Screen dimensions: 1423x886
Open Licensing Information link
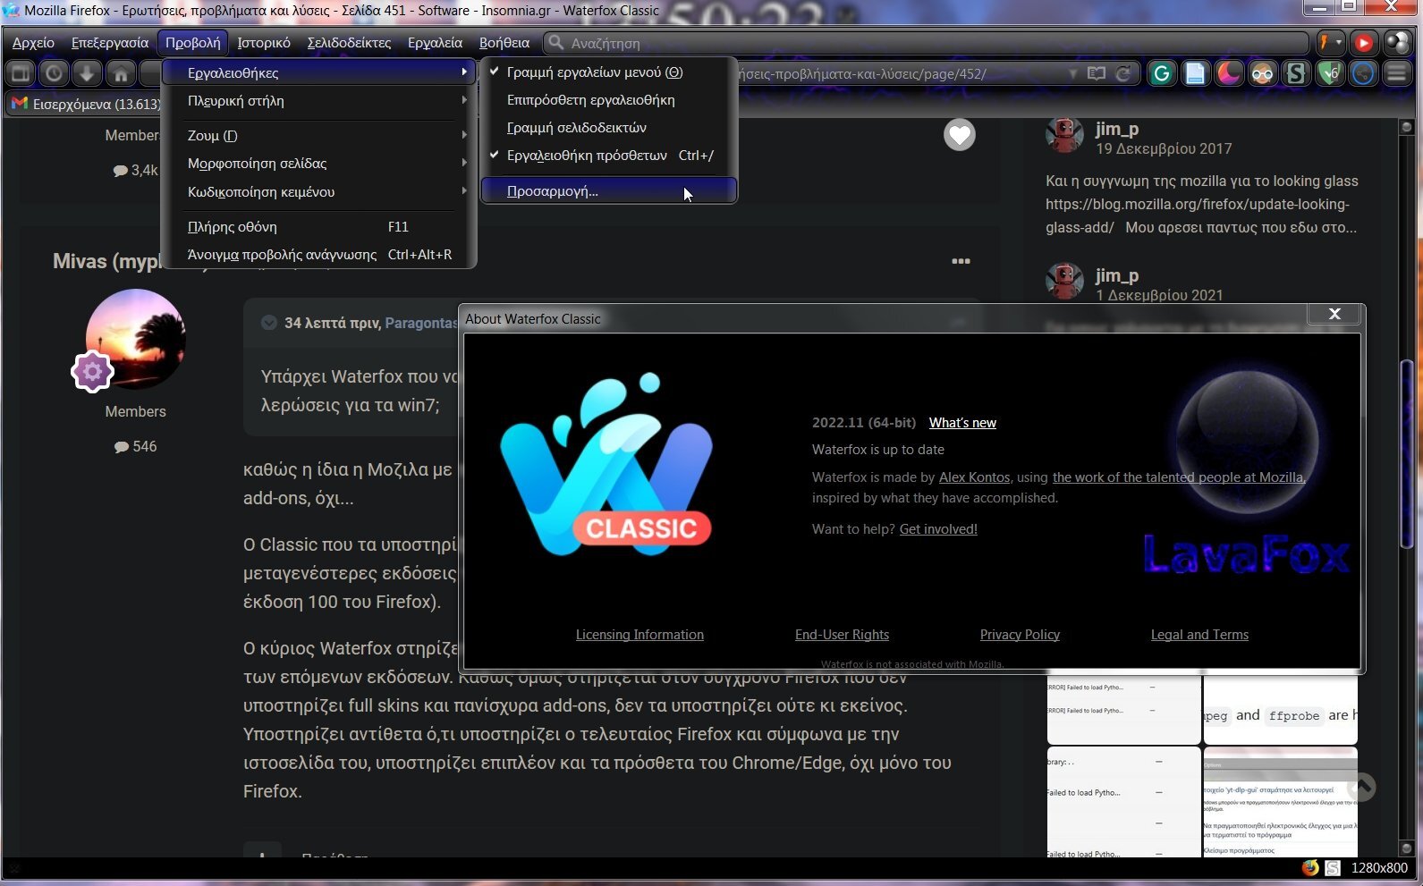coord(640,635)
